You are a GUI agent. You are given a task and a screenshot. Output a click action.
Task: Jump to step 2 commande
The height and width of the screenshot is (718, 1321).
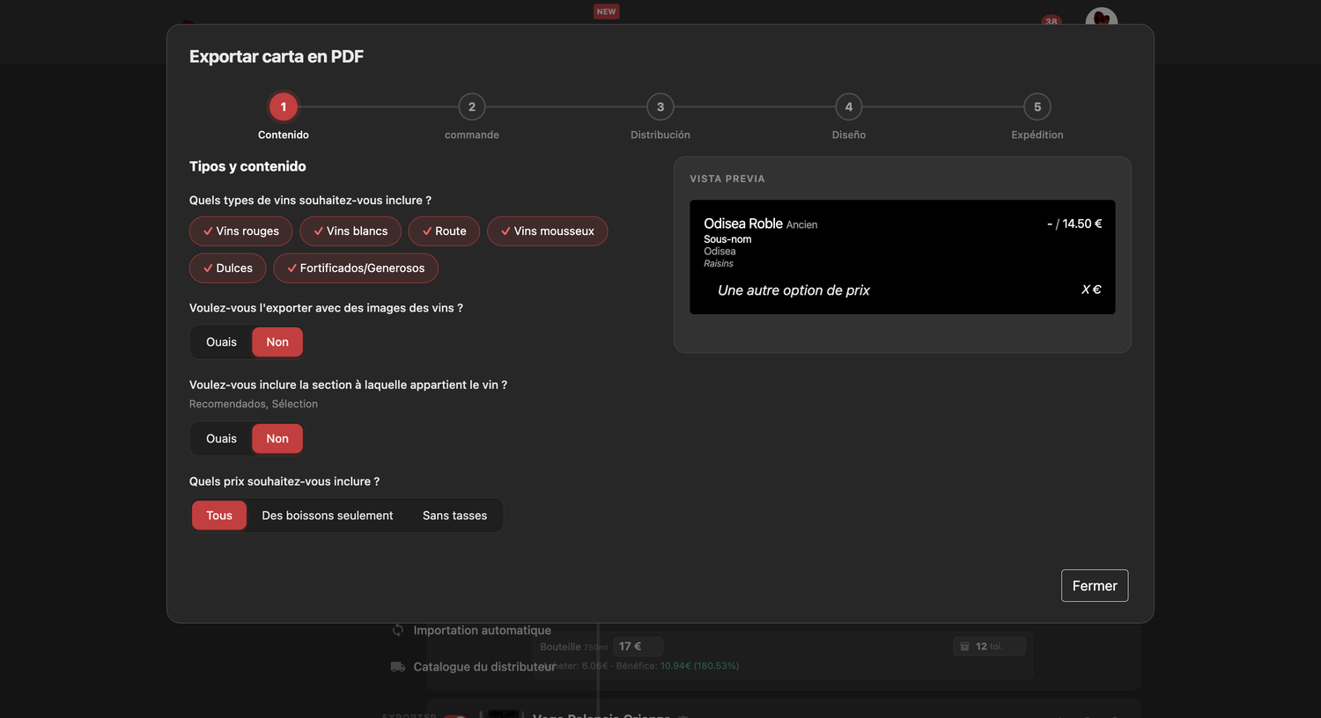point(472,107)
